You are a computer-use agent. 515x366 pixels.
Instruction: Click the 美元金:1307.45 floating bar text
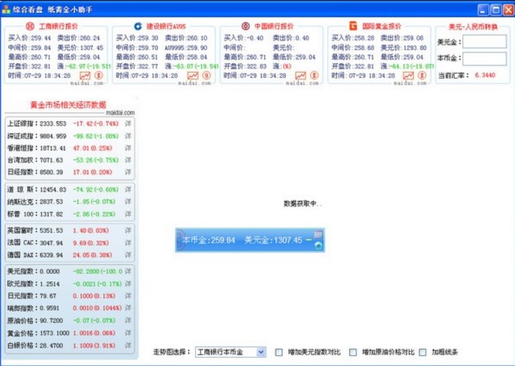tap(273, 240)
